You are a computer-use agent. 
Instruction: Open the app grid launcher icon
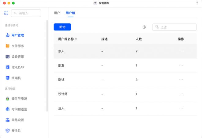[6, 13]
